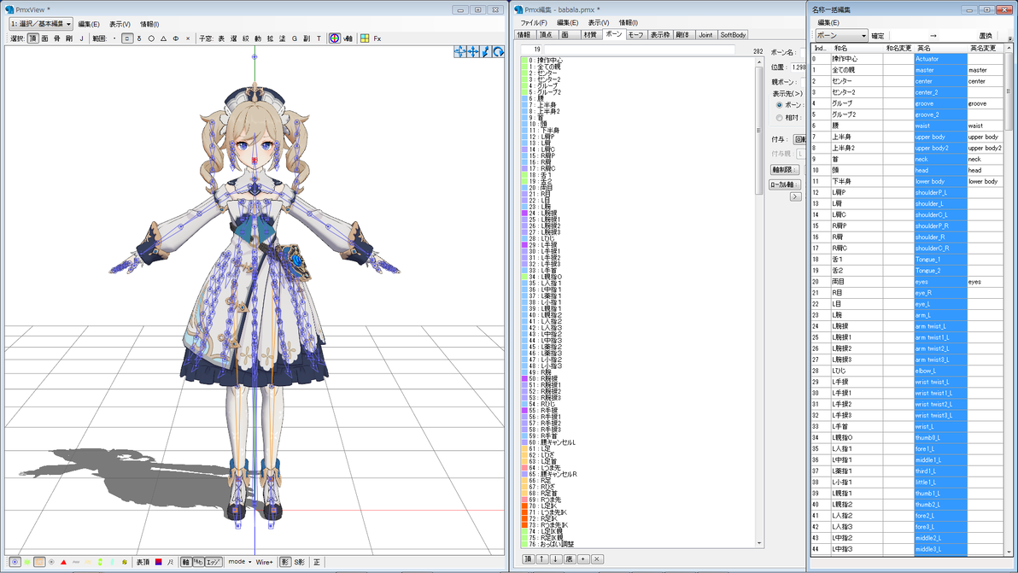Screen dimensions: 1018x573
Task: Expand the > button beside ローカル軸
Action: click(x=795, y=196)
